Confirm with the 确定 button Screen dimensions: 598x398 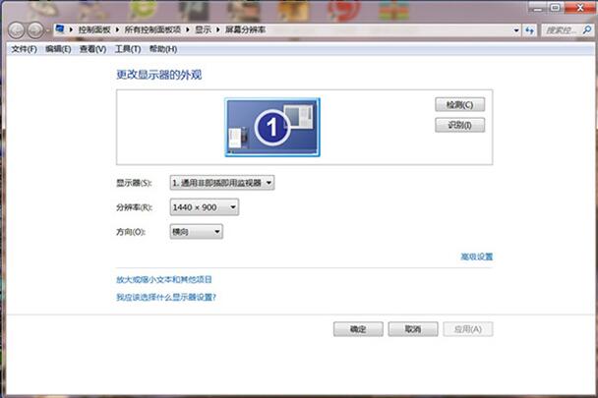pos(358,329)
